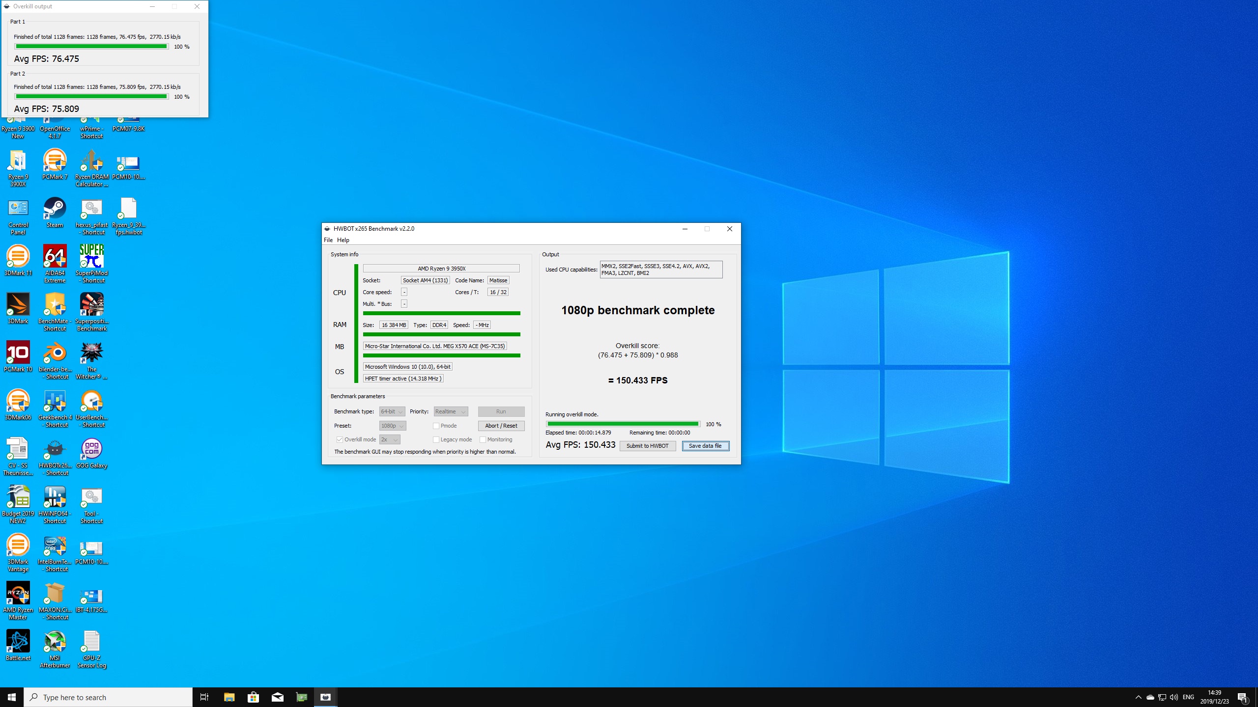The height and width of the screenshot is (707, 1258).
Task: Click the motherboard name MEG X570 ACE field
Action: (x=435, y=346)
